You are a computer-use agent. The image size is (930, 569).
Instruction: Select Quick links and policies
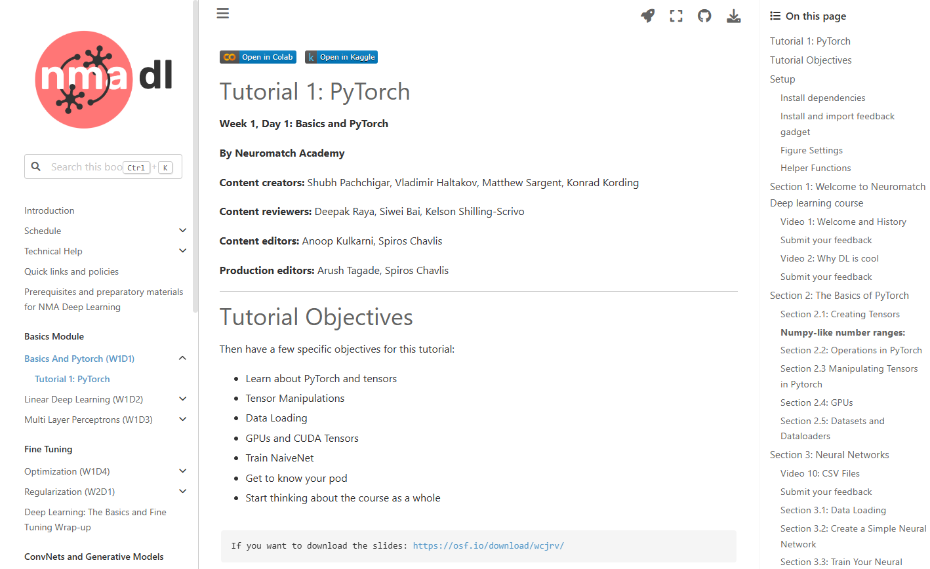[71, 271]
